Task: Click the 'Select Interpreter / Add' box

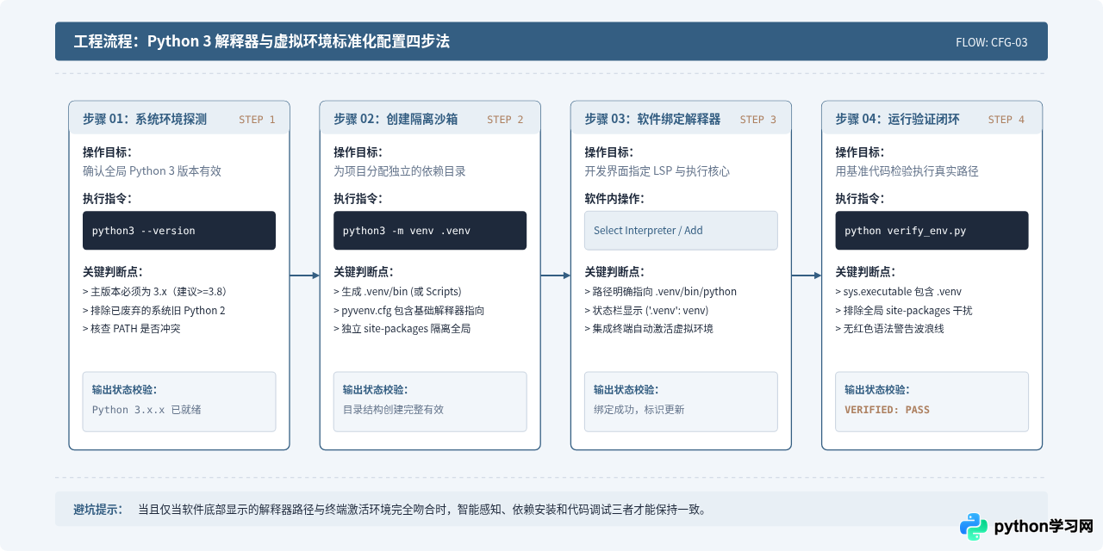Action: (x=681, y=231)
